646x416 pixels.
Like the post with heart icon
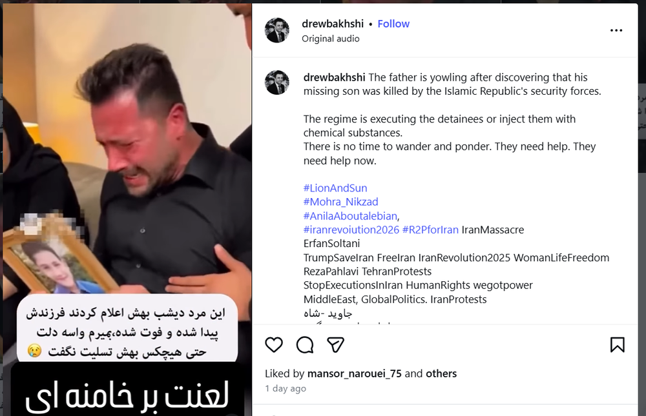pos(273,345)
